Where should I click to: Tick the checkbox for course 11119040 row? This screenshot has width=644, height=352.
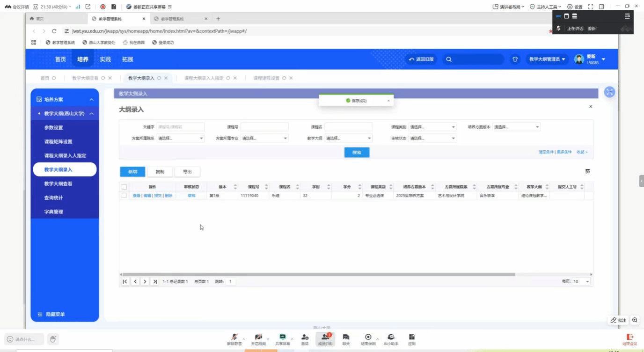[x=124, y=196]
